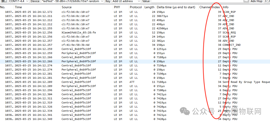Select the packet at 16:24:12.341
The height and width of the screenshot is (122, 270).
[x=135, y=115]
